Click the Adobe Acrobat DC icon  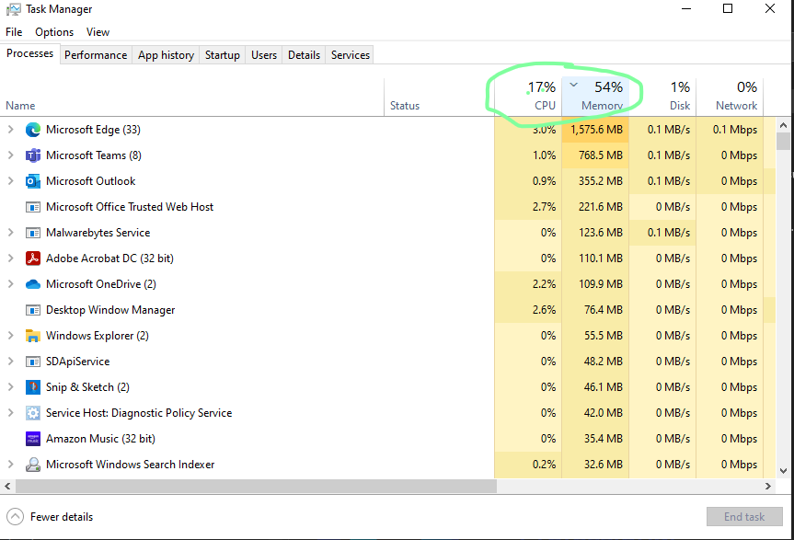[x=33, y=259]
